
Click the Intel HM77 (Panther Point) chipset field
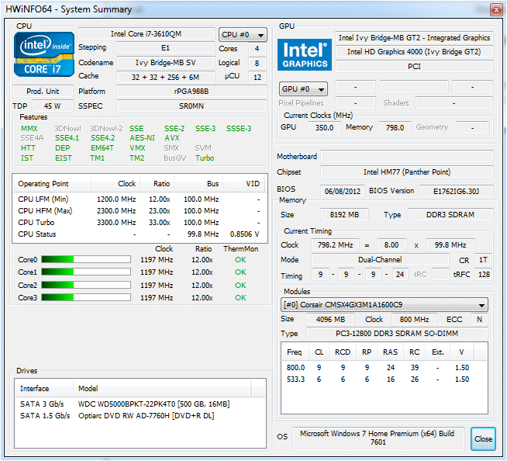click(407, 172)
